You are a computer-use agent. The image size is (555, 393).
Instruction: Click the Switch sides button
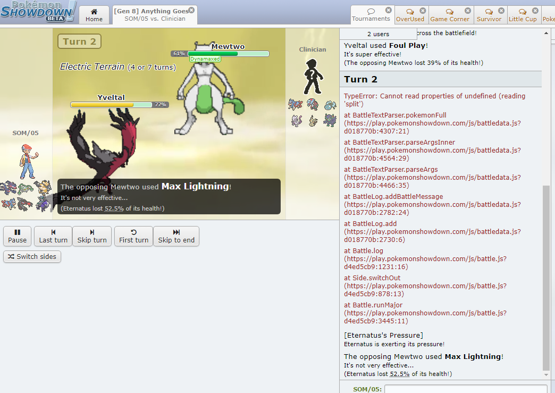(32, 257)
